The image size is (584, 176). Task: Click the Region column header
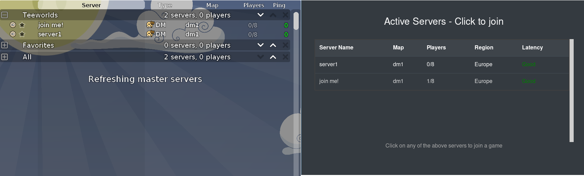484,48
